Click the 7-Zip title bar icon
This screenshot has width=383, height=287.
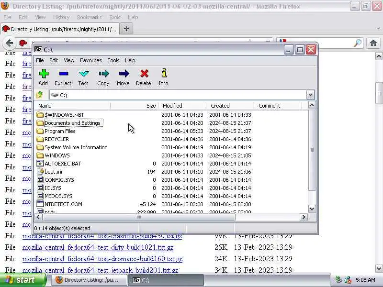38,50
